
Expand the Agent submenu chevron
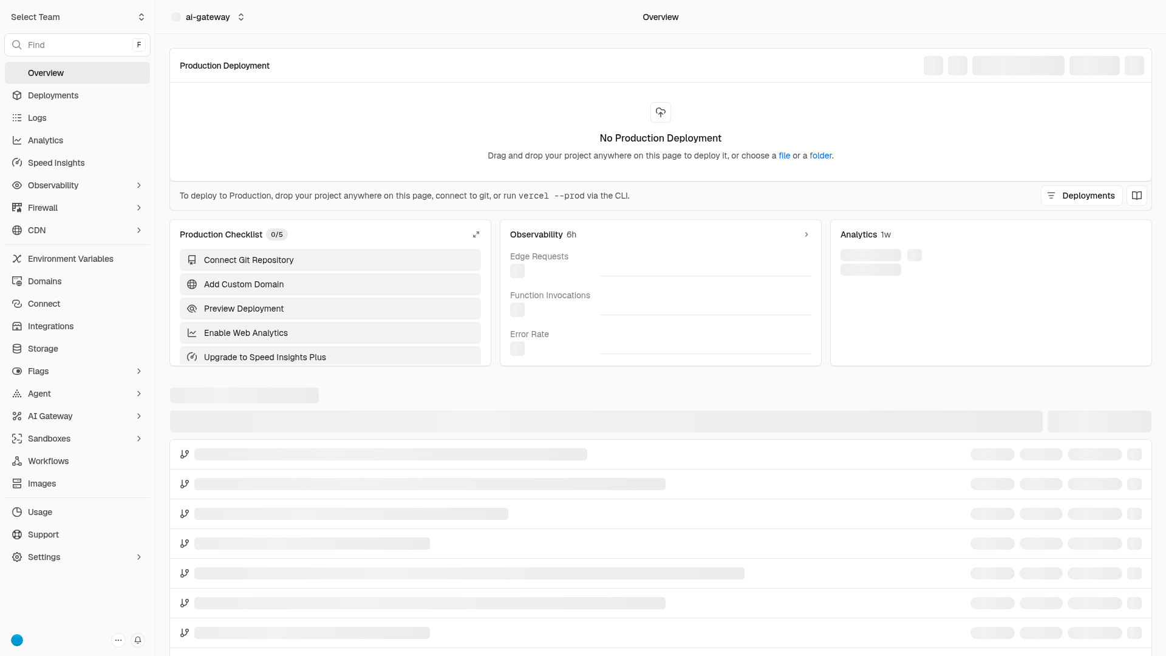pos(139,394)
